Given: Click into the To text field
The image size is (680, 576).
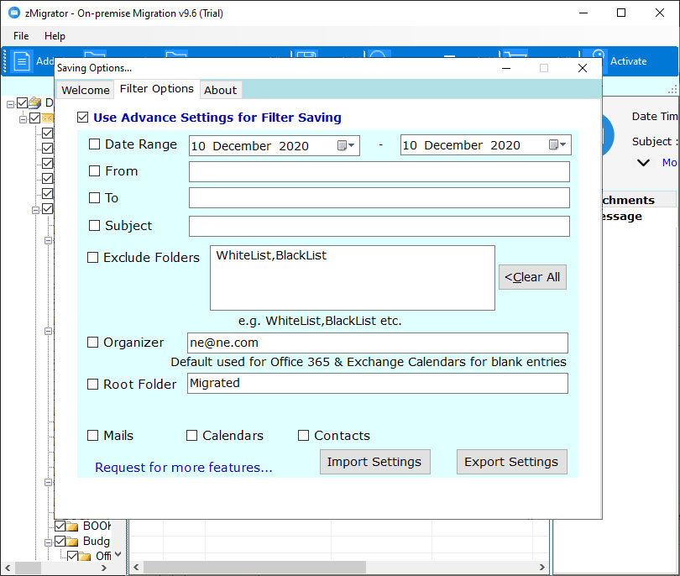Looking at the screenshot, I should (x=379, y=198).
